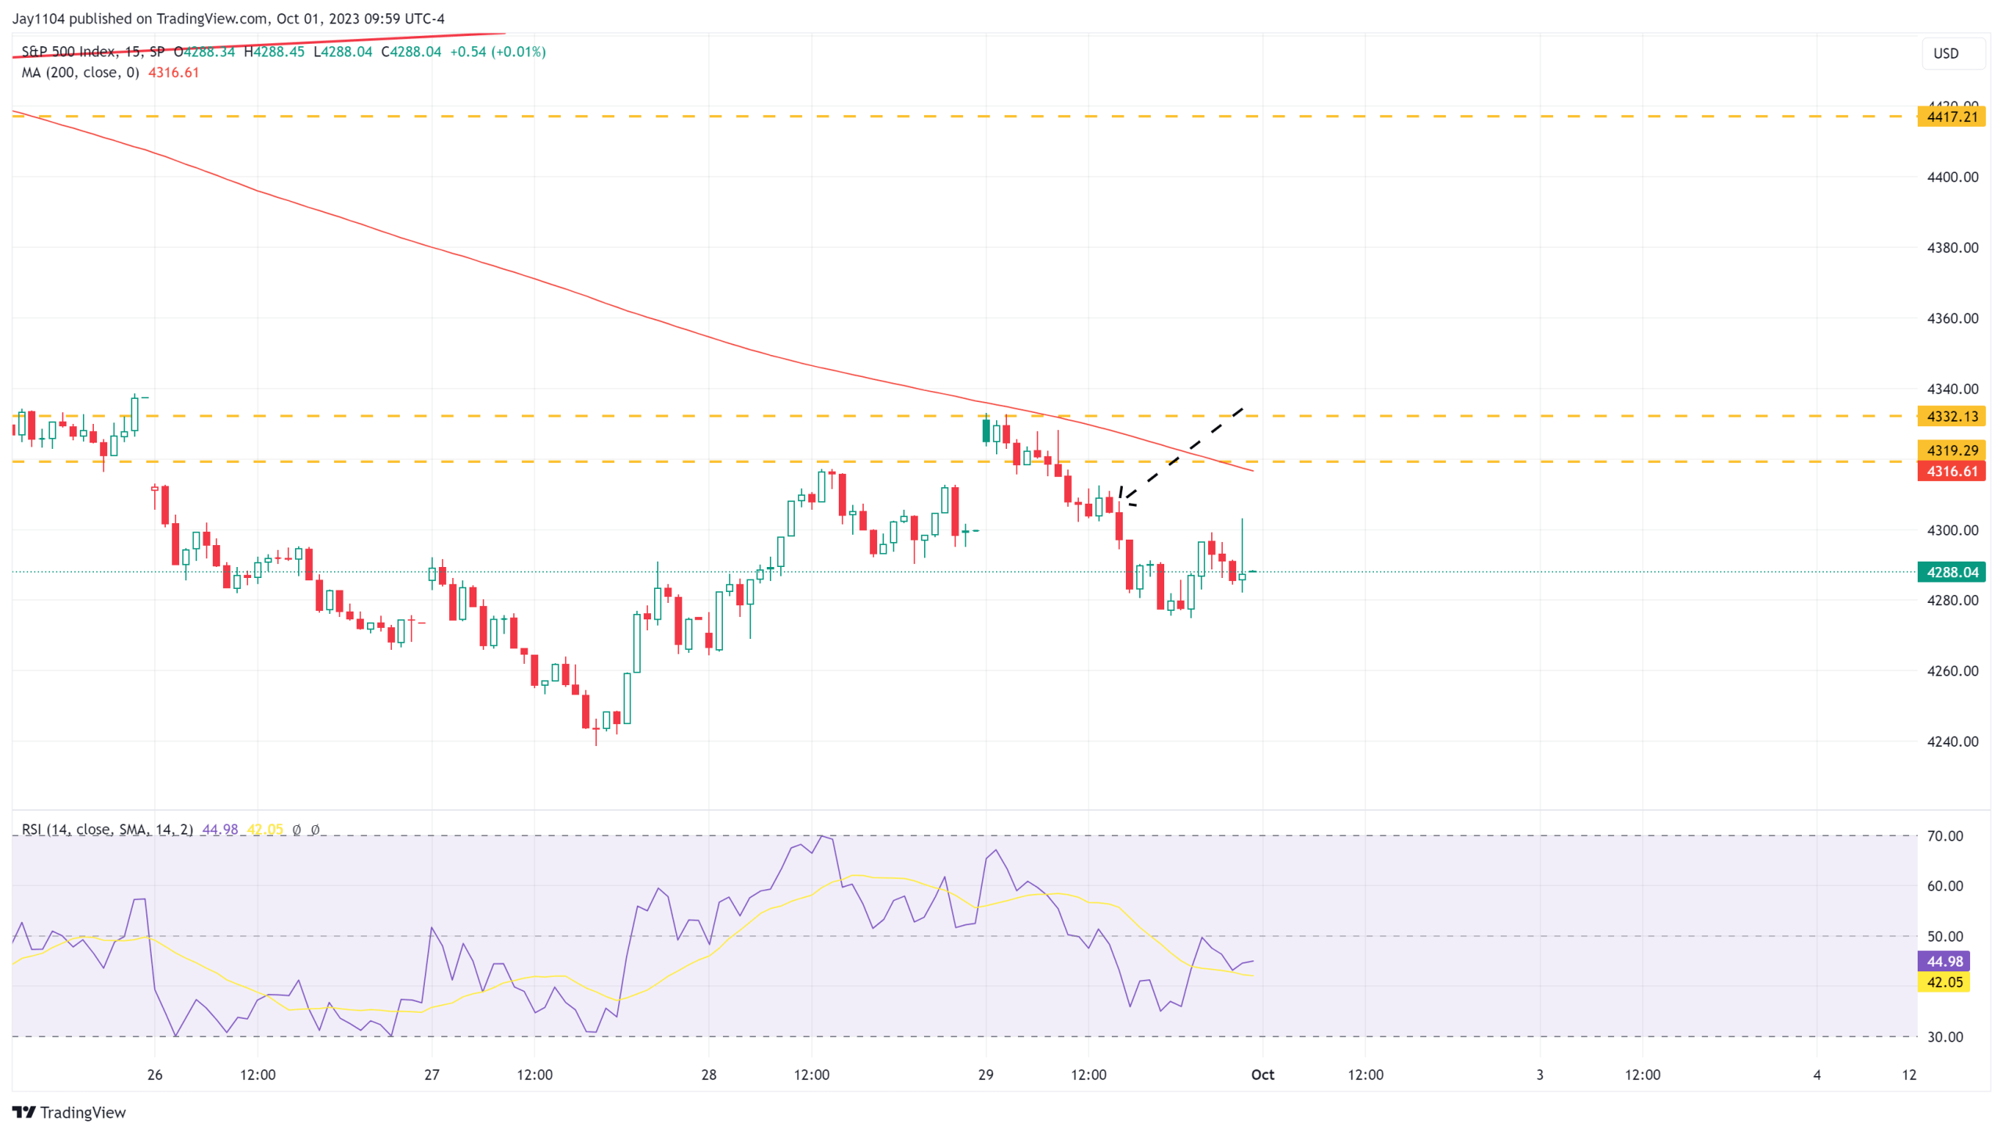Click the 60.00 RSI axis label
The width and height of the screenshot is (2003, 1134).
(x=1944, y=886)
